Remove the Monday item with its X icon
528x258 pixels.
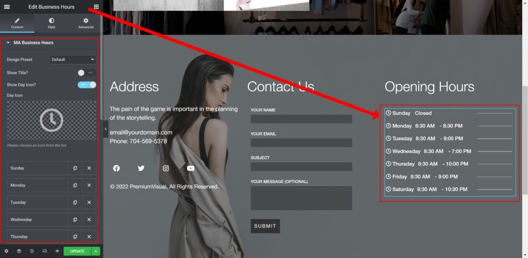89,185
